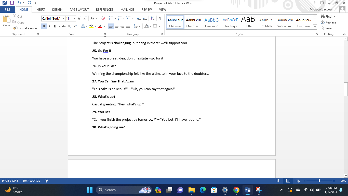This screenshot has width=348, height=196.
Task: Switch to the DESIGN tab
Action: click(x=57, y=9)
